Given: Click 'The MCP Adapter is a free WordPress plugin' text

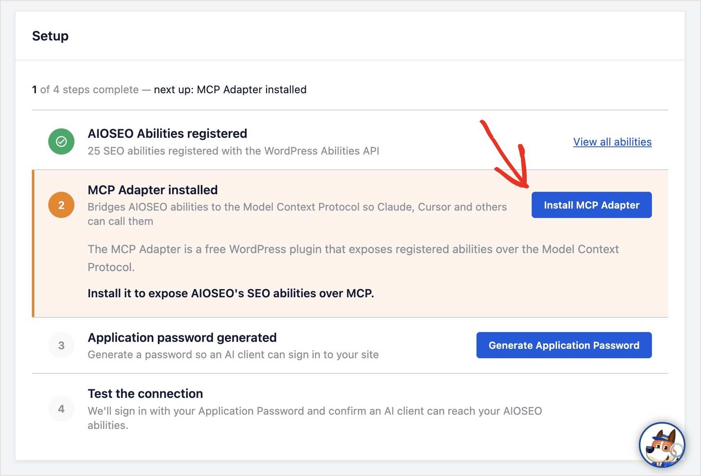Looking at the screenshot, I should [x=353, y=258].
